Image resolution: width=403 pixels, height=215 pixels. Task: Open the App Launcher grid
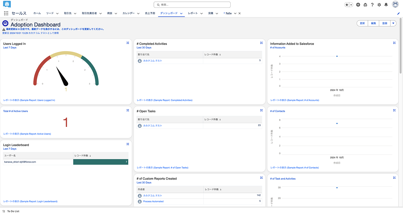6,13
